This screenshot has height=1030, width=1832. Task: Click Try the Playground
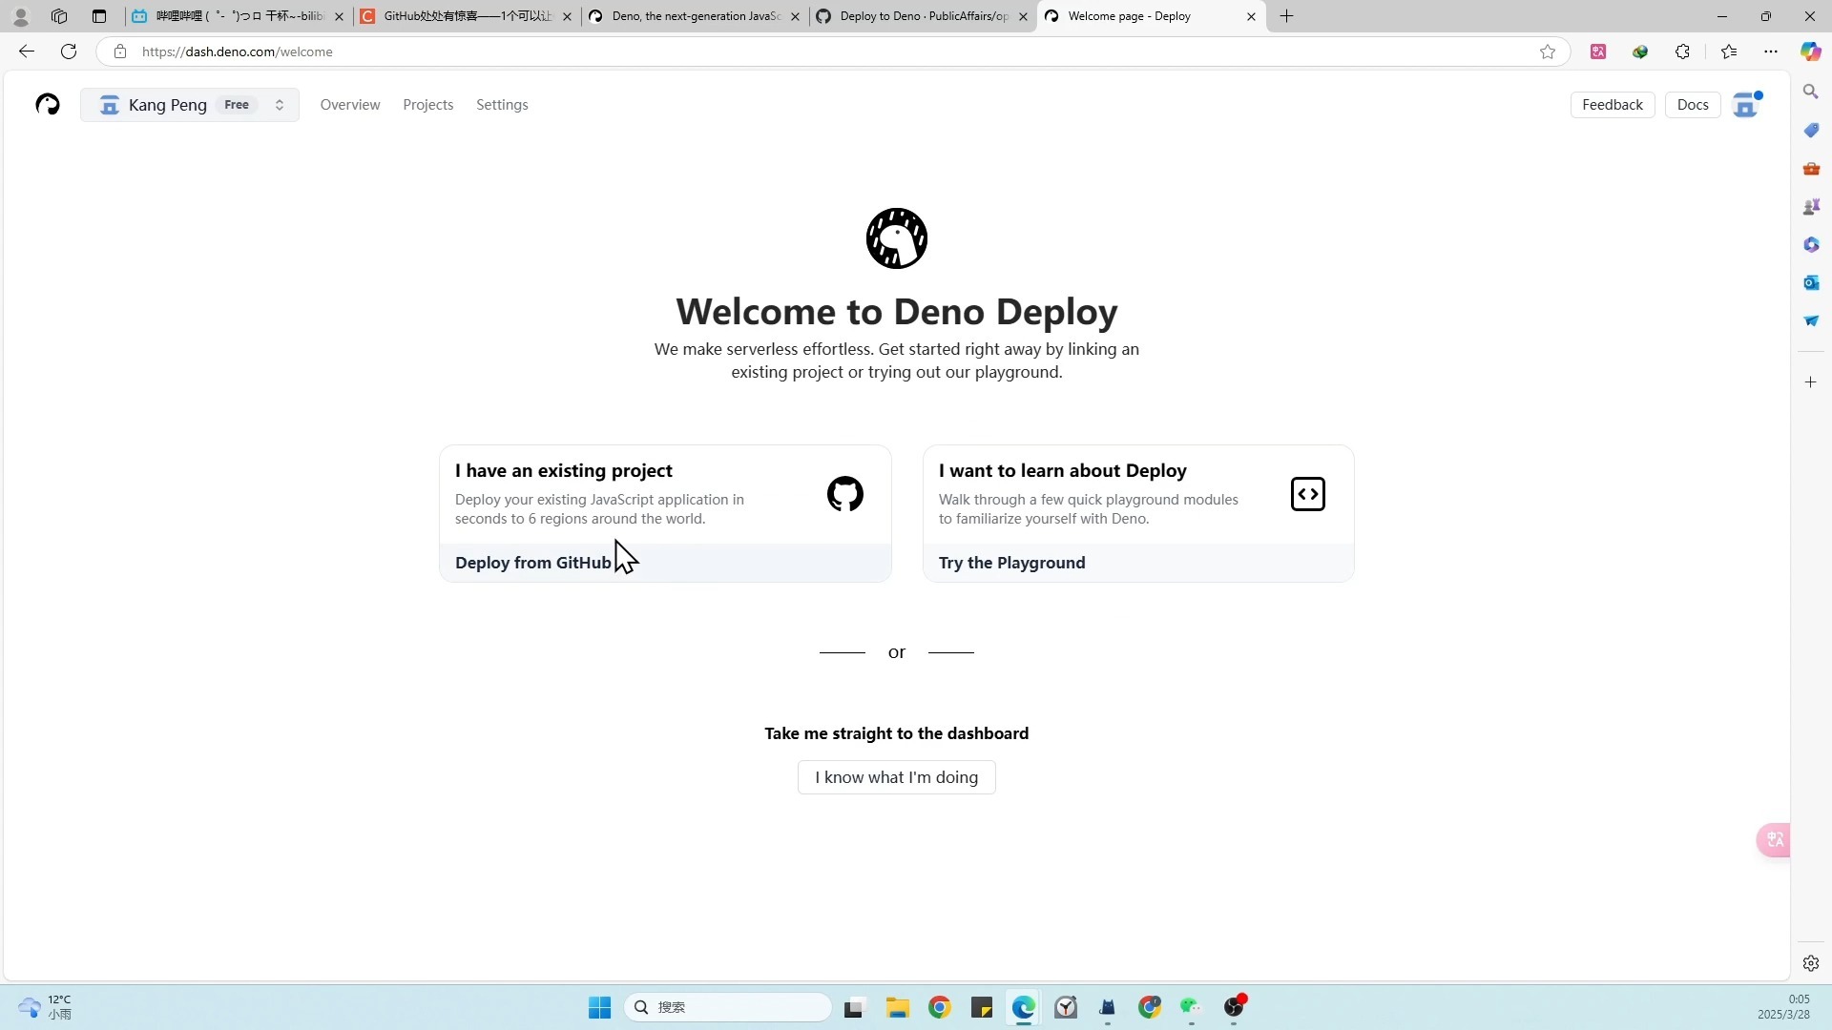[1011, 562]
